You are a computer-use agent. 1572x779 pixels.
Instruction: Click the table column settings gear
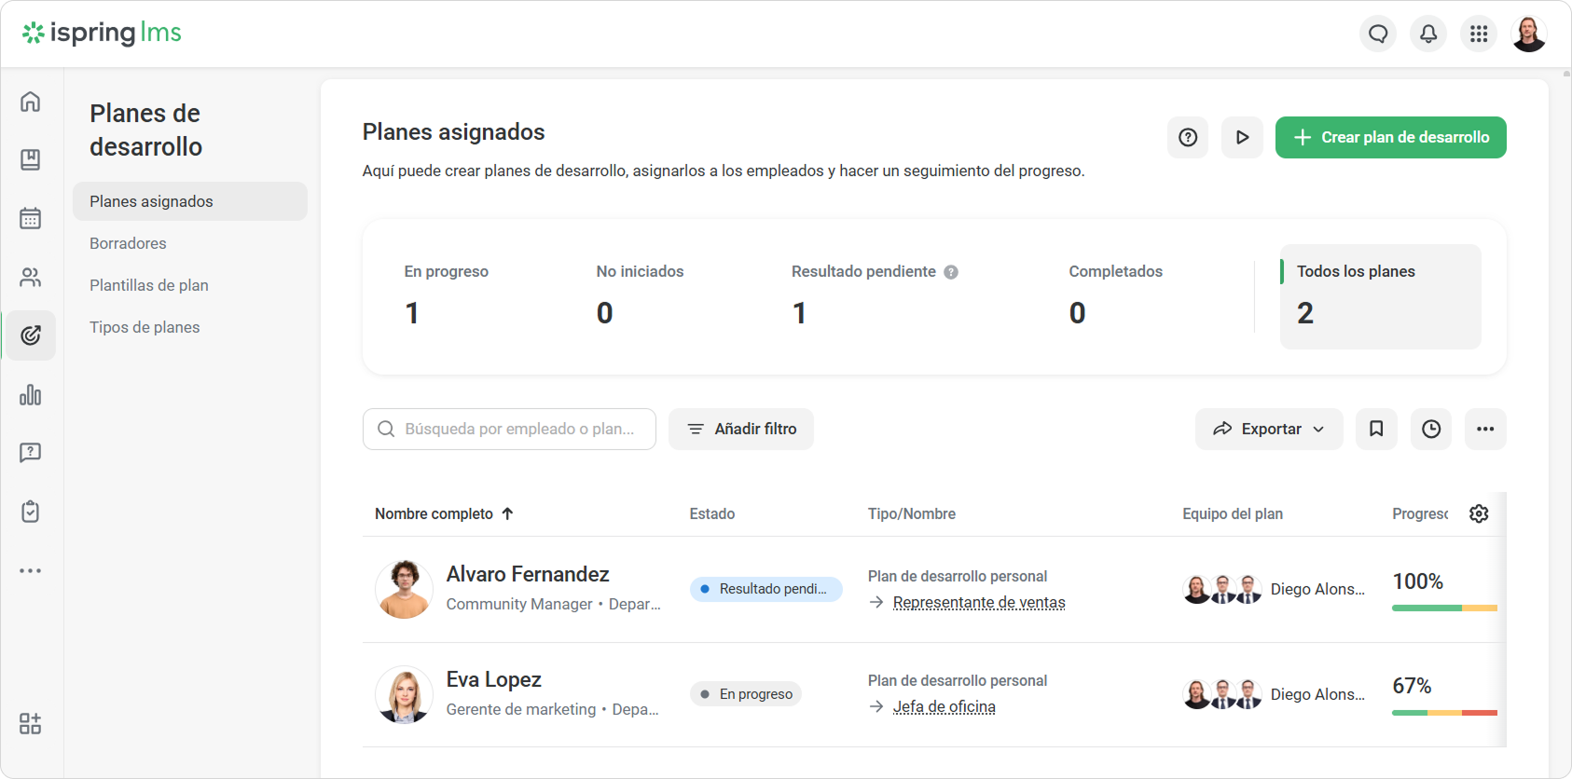(x=1479, y=513)
